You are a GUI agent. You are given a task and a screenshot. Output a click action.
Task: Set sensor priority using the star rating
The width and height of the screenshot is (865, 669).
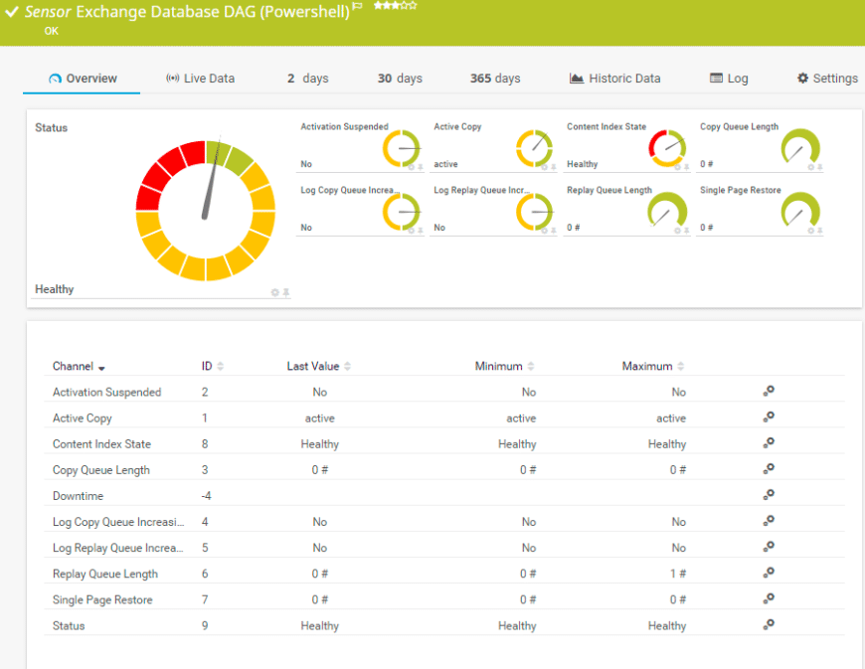pyautogui.click(x=395, y=6)
